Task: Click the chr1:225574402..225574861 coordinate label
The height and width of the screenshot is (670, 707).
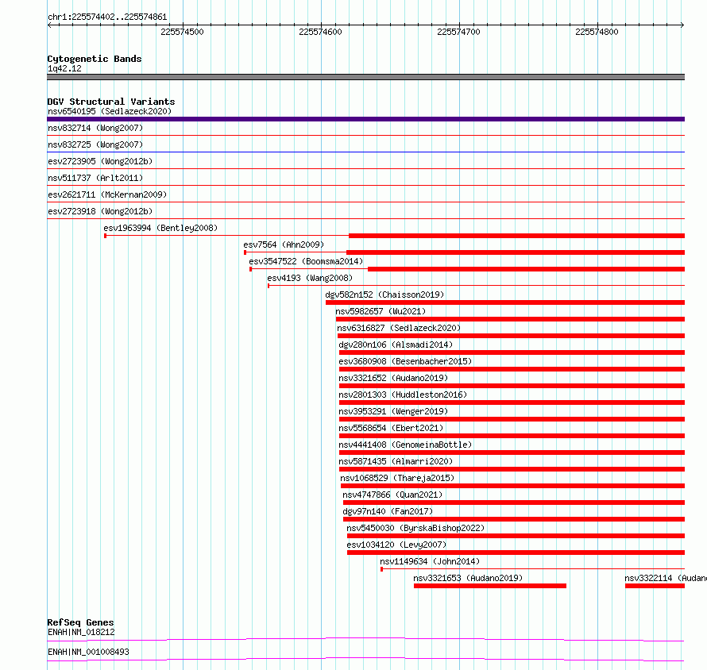Action: (107, 17)
